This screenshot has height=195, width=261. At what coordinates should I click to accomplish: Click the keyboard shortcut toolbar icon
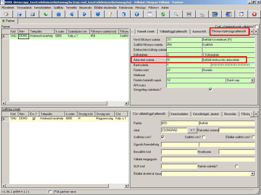click(202, 14)
